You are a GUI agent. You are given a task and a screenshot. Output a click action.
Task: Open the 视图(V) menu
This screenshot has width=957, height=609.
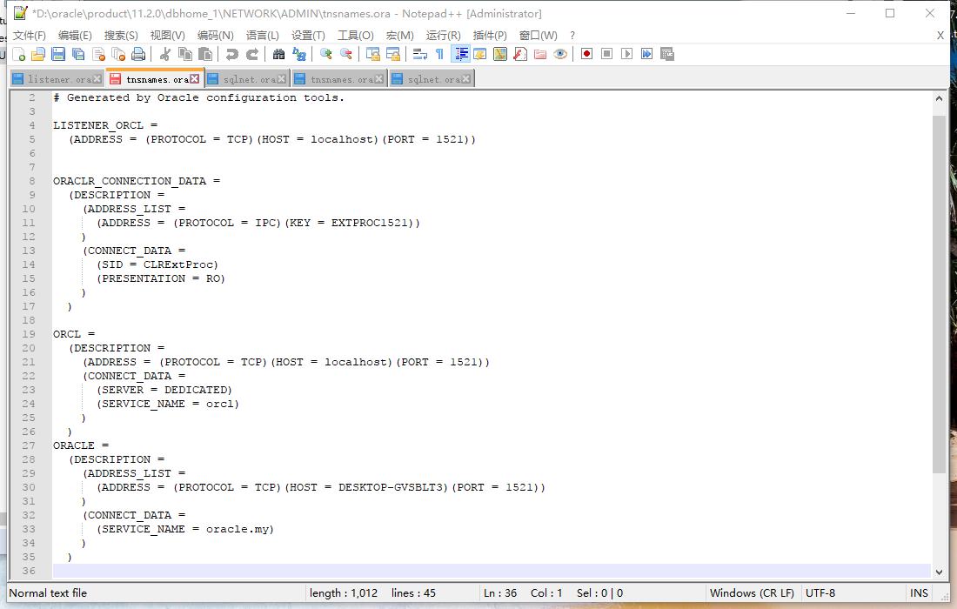pyautogui.click(x=167, y=36)
